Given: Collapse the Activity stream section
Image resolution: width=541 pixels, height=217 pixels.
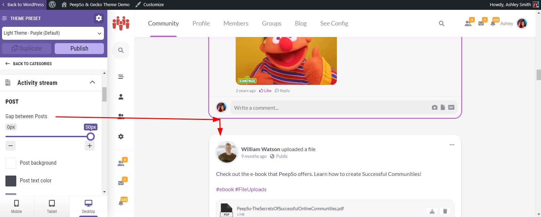Looking at the screenshot, I should pos(92,83).
